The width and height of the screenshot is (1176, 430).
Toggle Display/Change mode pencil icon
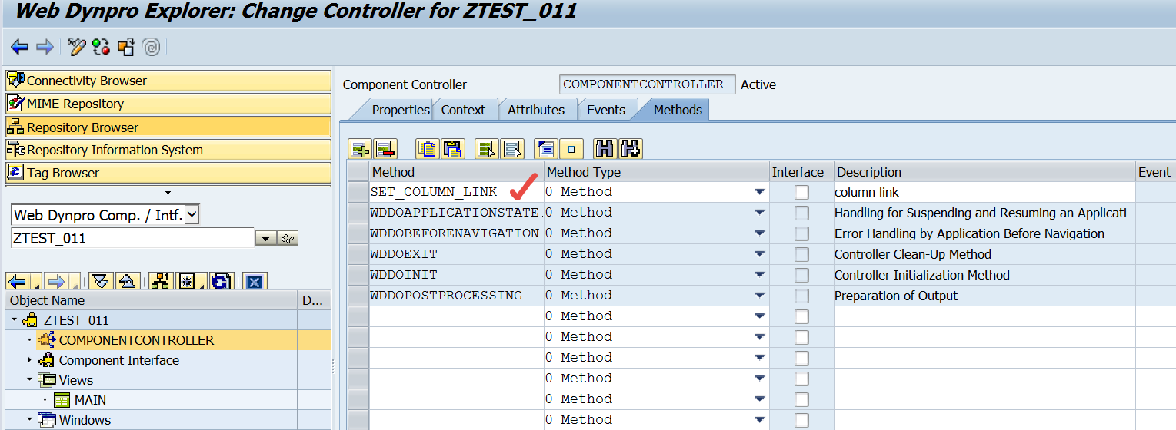tap(76, 48)
